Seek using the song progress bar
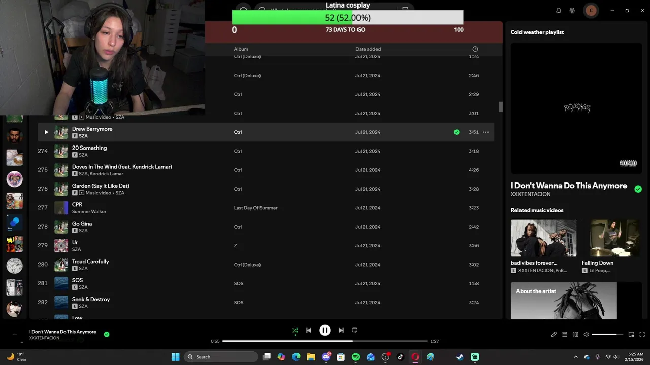 (325, 341)
